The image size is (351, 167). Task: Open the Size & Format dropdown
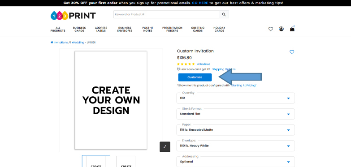[x=235, y=114]
